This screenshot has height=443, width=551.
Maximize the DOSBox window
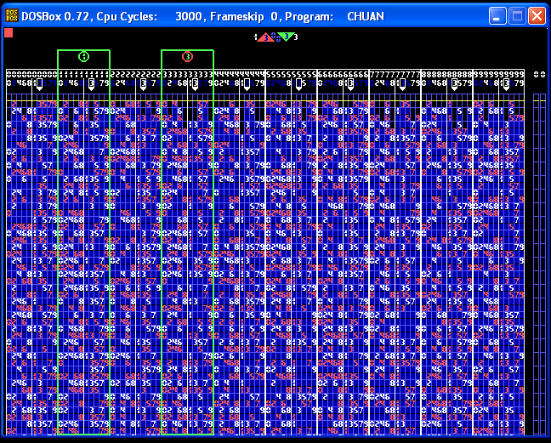pyautogui.click(x=517, y=15)
